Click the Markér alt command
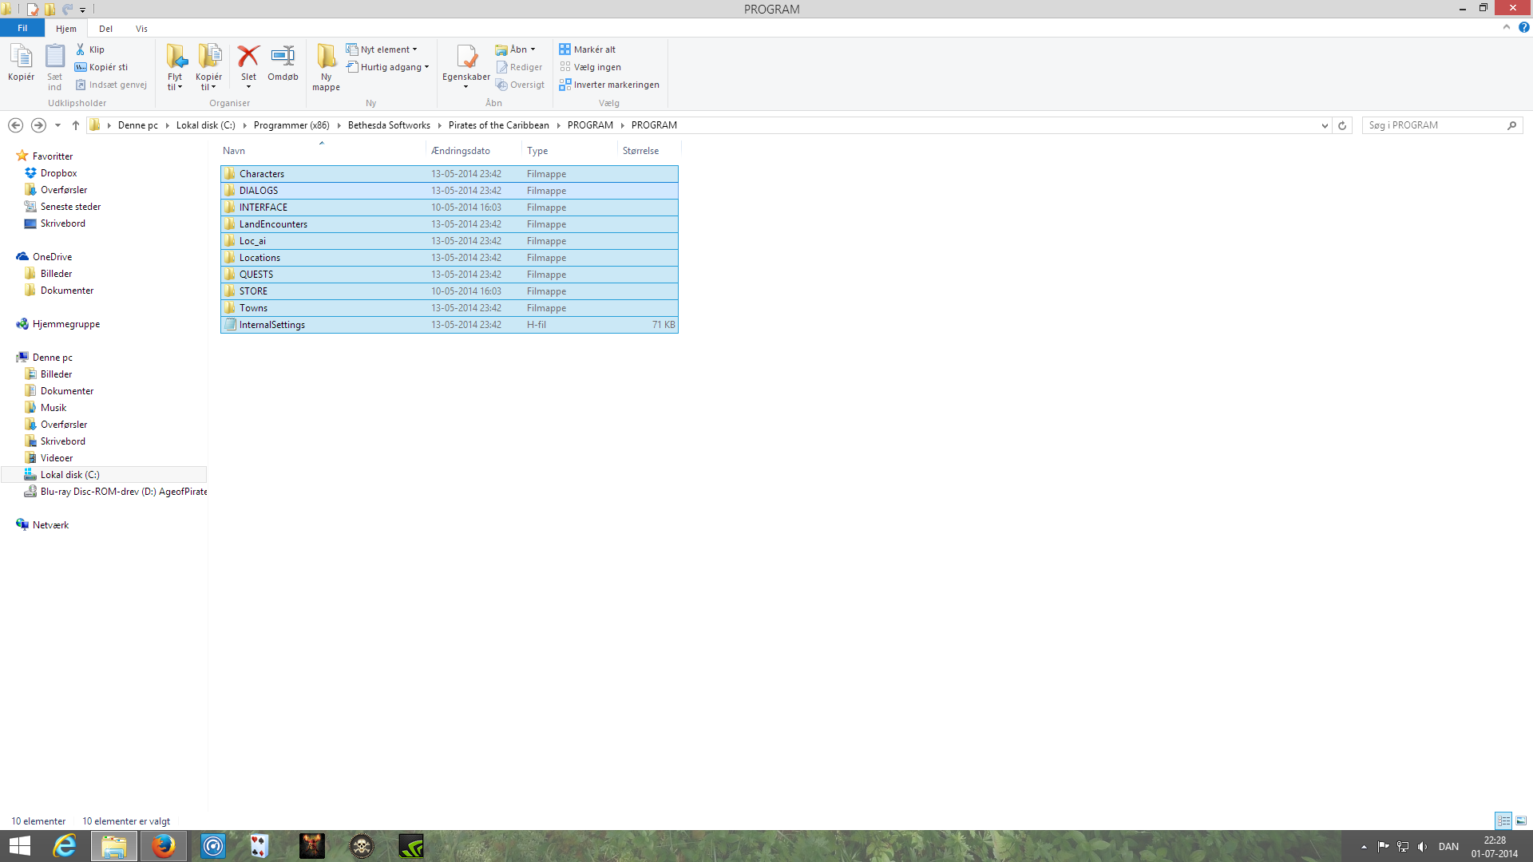Image resolution: width=1533 pixels, height=862 pixels. pyautogui.click(x=588, y=49)
